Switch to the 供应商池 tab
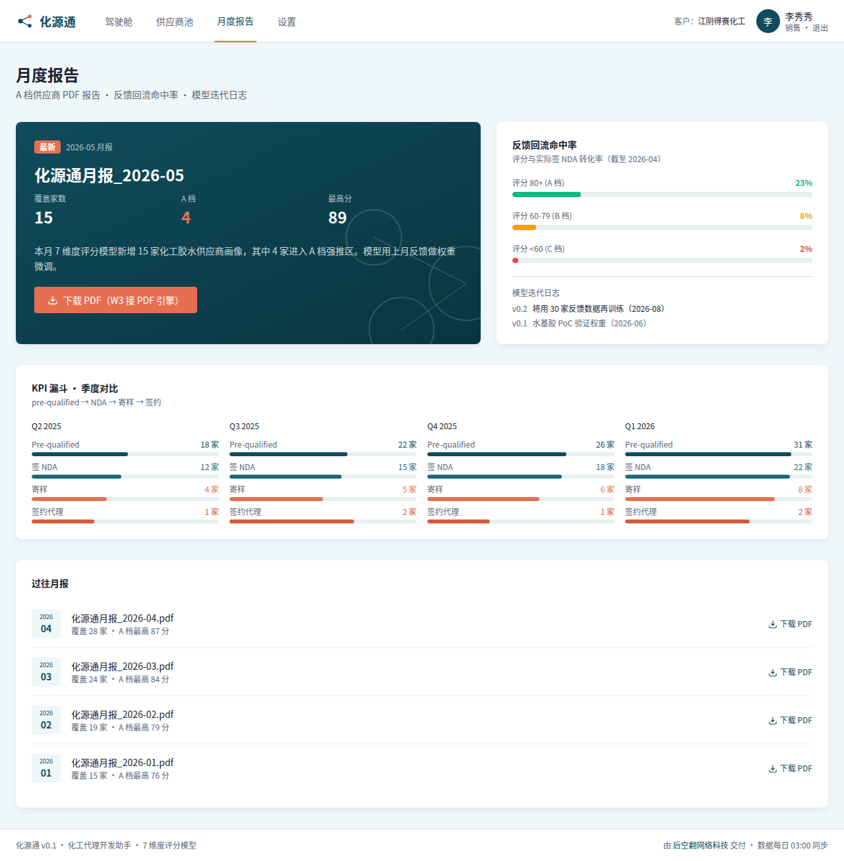Image resolution: width=844 pixels, height=861 pixels. (175, 22)
